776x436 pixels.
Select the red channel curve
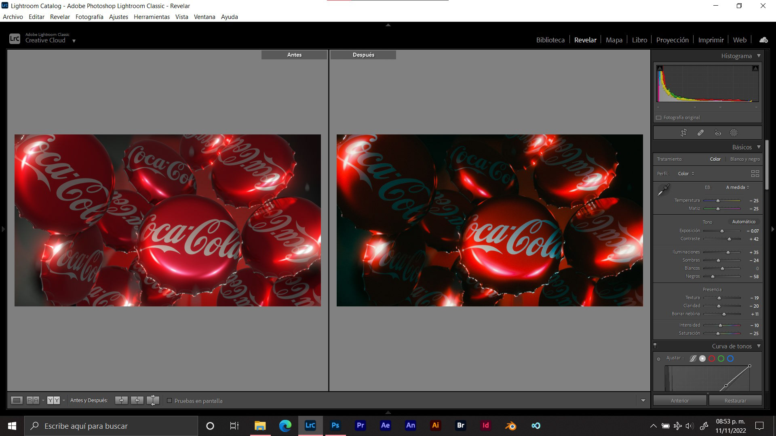(712, 358)
